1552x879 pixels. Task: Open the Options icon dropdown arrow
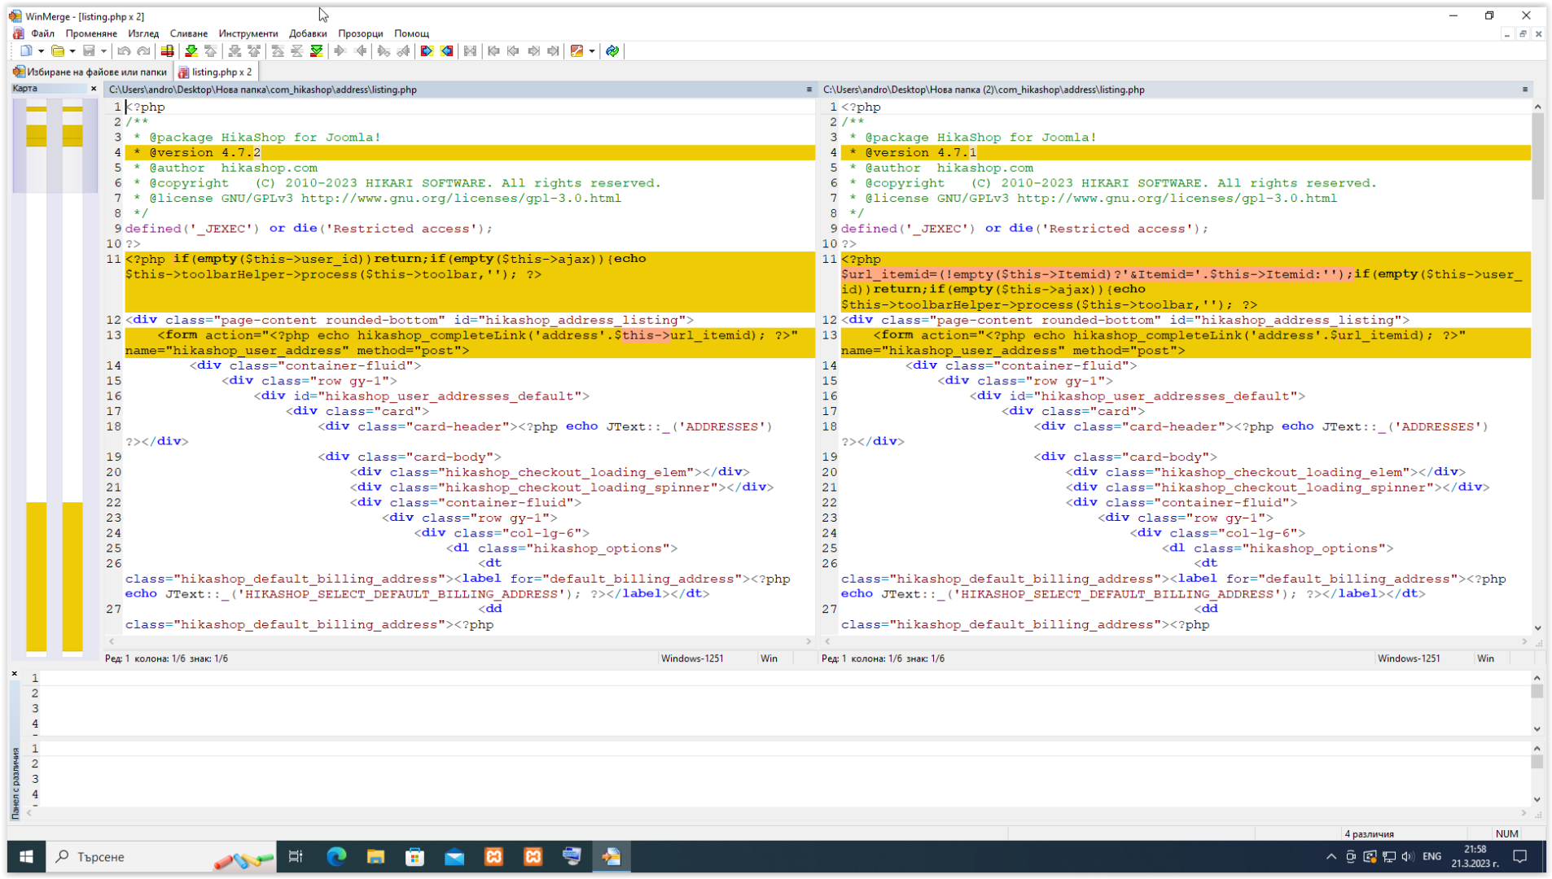pos(592,51)
